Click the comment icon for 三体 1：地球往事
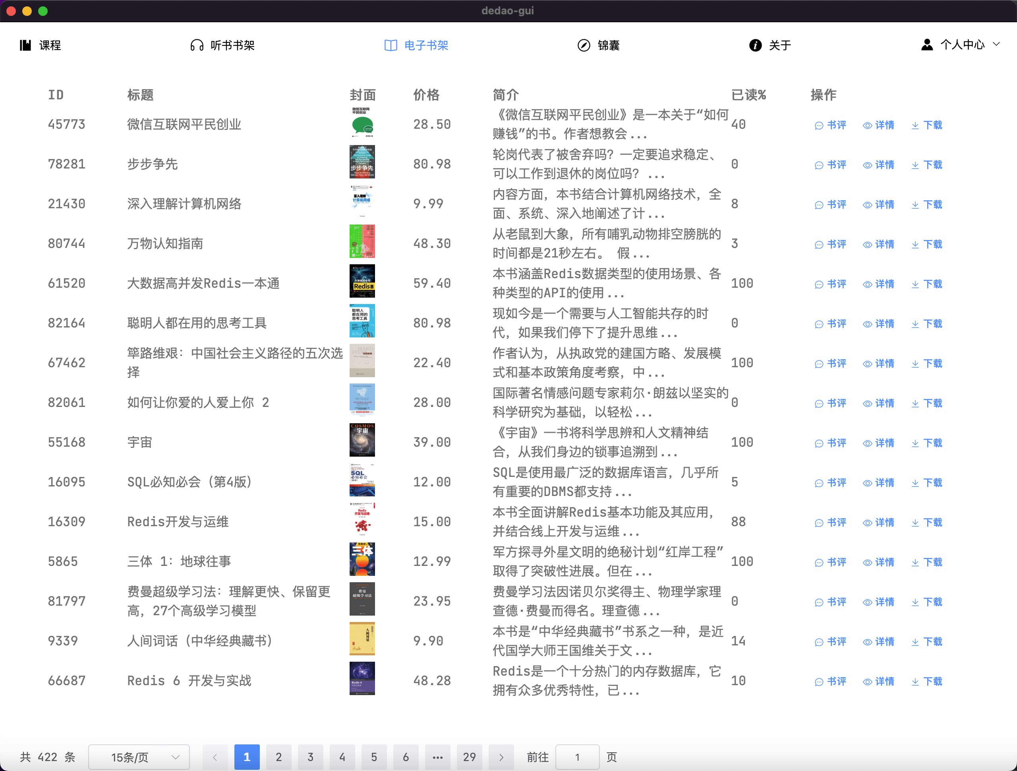Screen dimensions: 1017x771 pyautogui.click(x=819, y=563)
